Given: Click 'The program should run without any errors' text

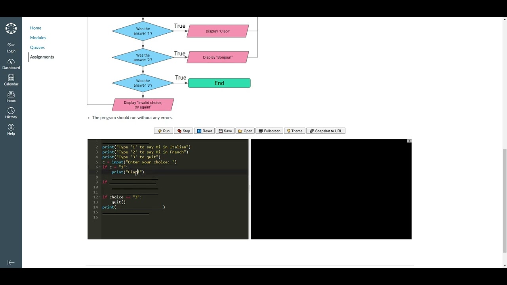Looking at the screenshot, I should pos(132,118).
